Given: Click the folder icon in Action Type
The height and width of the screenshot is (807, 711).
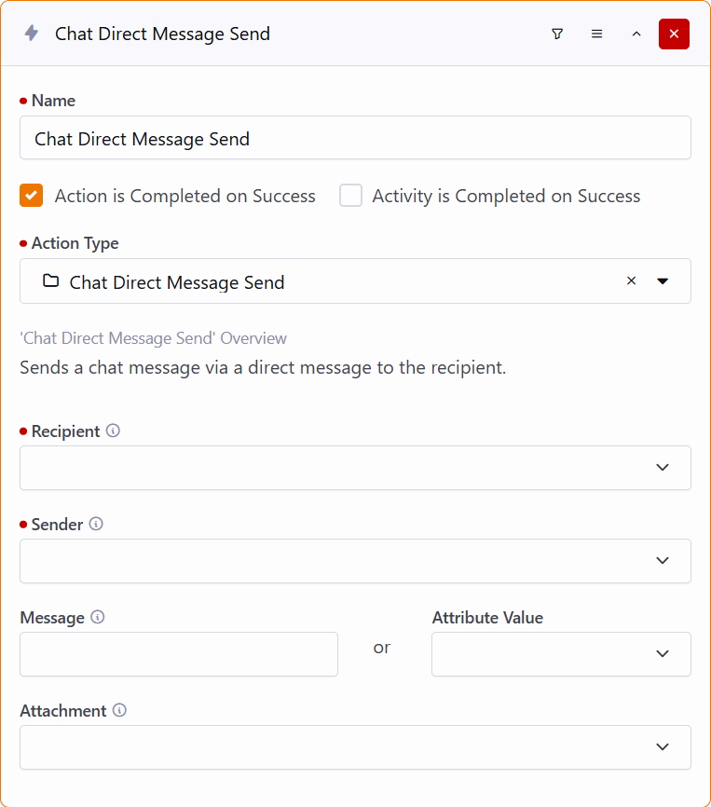Looking at the screenshot, I should pos(51,280).
